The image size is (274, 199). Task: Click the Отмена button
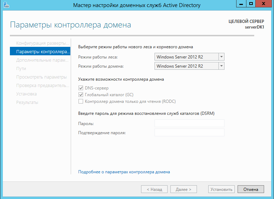click(x=251, y=189)
